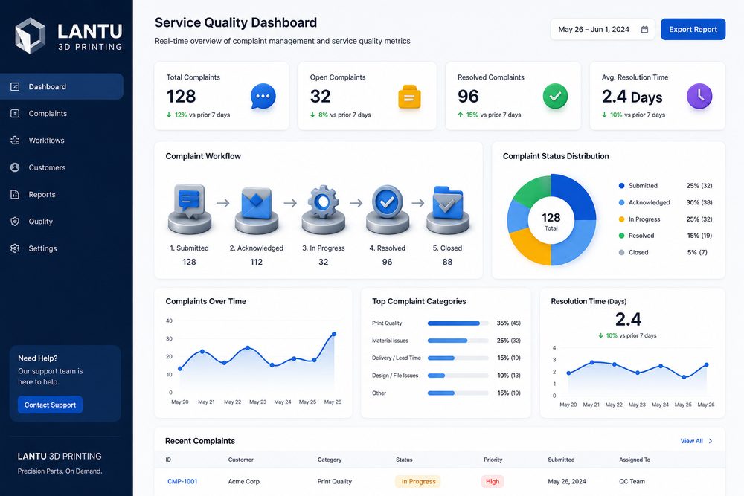Click the Delivery / Lead Time progress bar
744x496 pixels.
pyautogui.click(x=458, y=358)
